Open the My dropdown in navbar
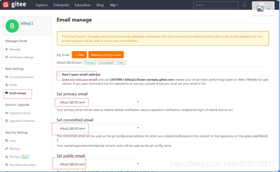Viewport: 280px width, 172px height. coord(114,5)
